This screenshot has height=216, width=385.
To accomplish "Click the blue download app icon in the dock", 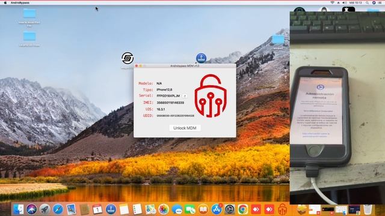I will coord(111,209).
